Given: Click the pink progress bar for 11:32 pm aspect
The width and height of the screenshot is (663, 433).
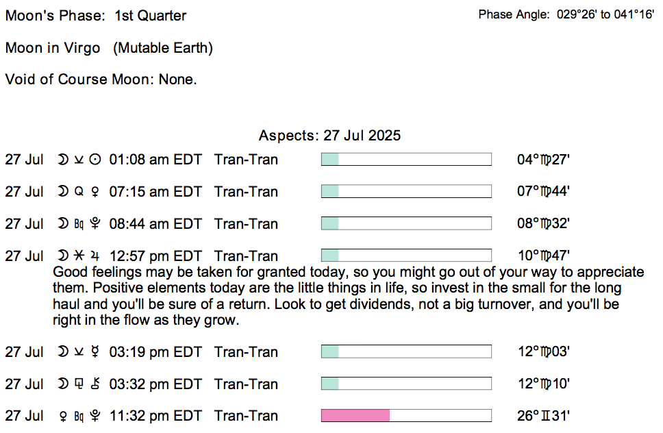Looking at the screenshot, I should point(355,416).
